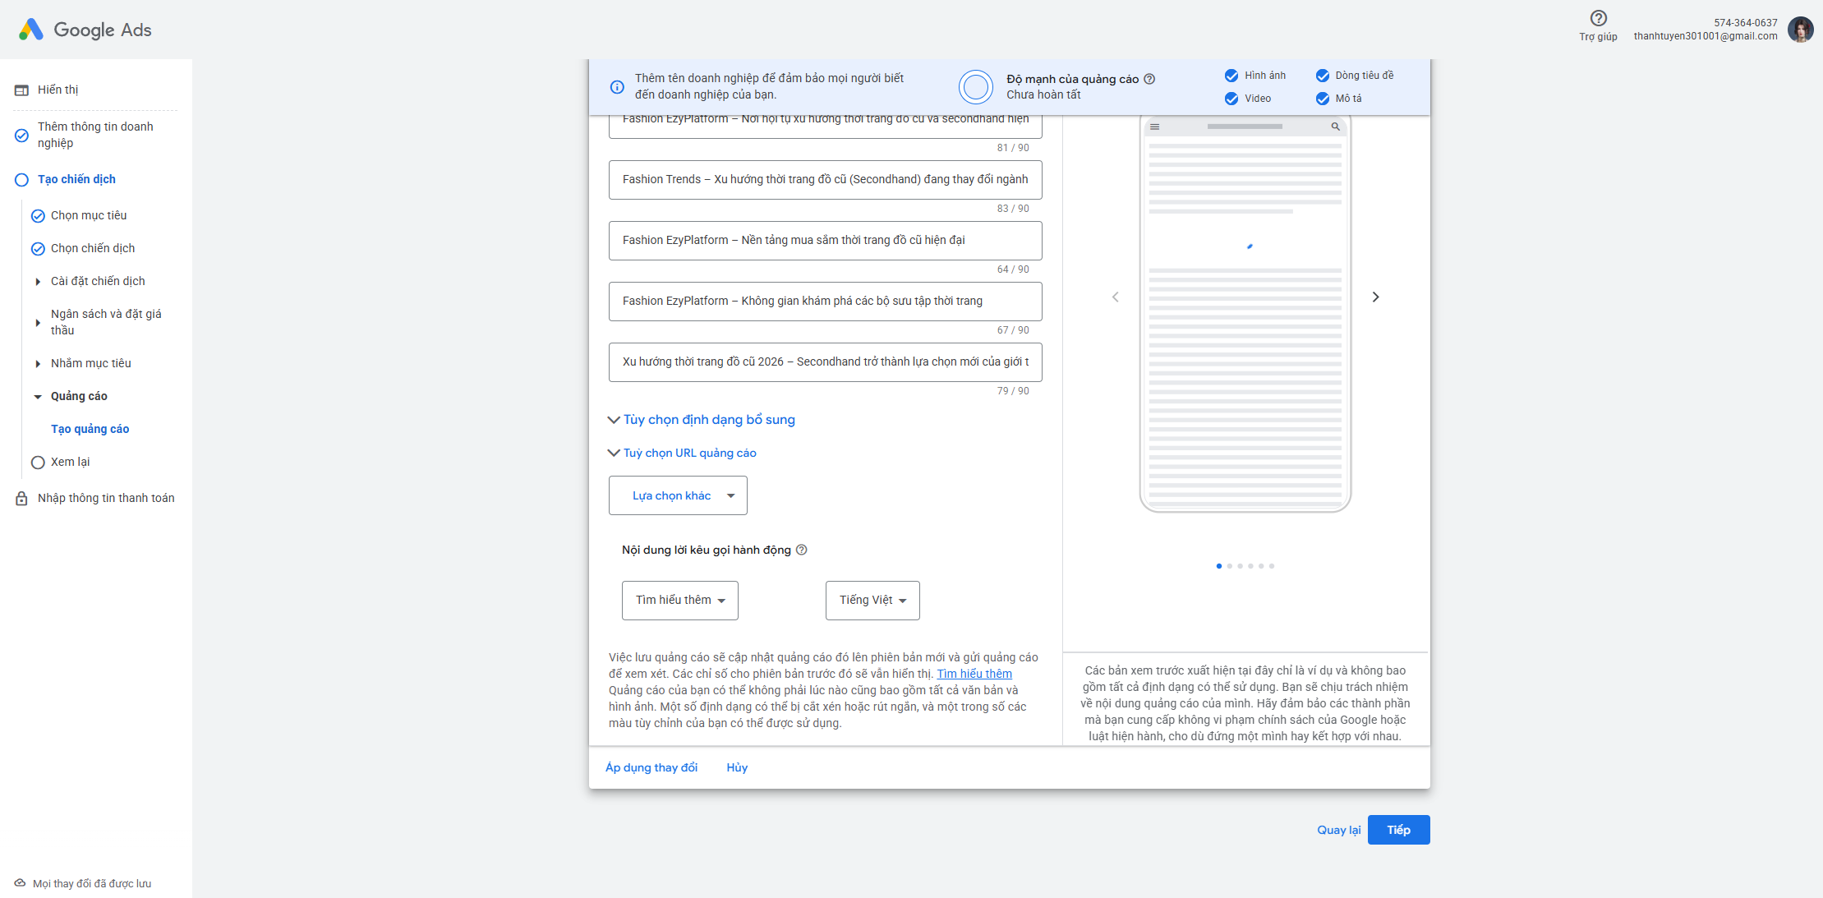Expand Tuỳ chọn URL quảng cáo
The image size is (1823, 898).
(682, 453)
